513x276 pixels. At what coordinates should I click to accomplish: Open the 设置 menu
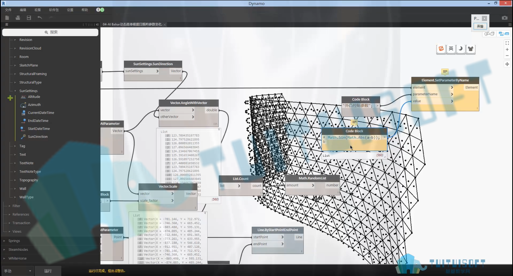[x=70, y=10]
